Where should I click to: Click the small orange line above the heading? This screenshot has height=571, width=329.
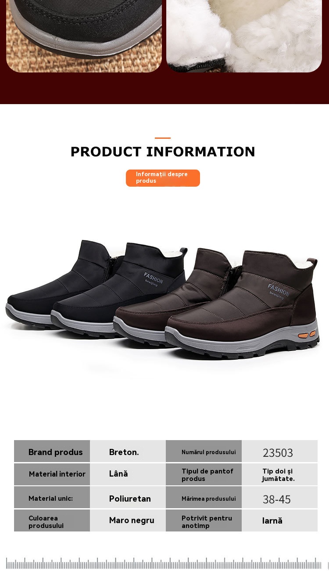(x=163, y=138)
